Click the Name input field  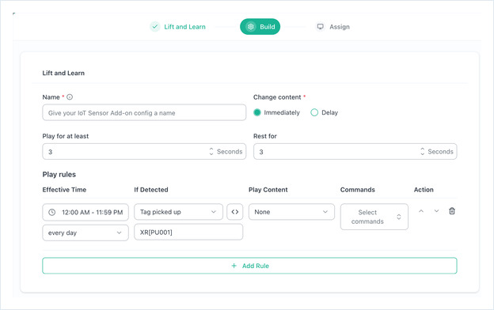(x=144, y=112)
